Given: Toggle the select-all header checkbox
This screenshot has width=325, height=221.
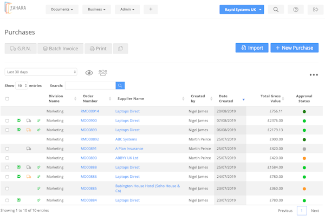Looking at the screenshot, I should 7,99.
